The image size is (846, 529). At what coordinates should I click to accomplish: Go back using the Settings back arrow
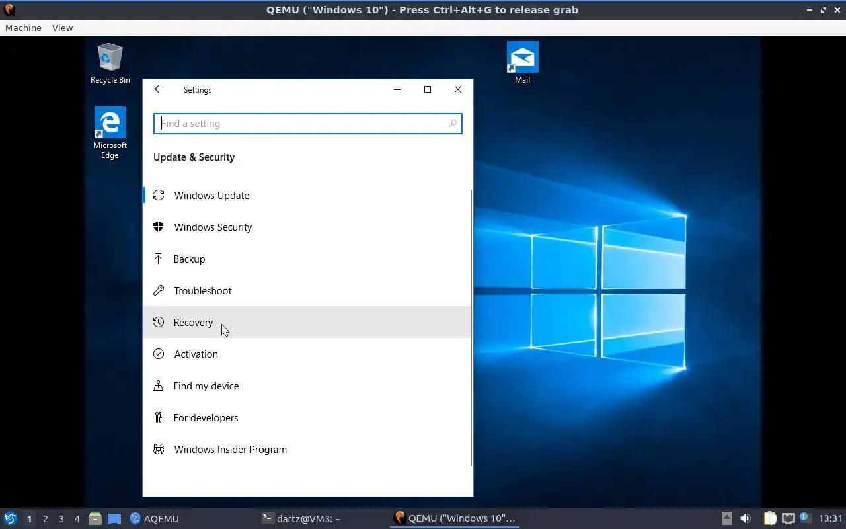pyautogui.click(x=159, y=89)
